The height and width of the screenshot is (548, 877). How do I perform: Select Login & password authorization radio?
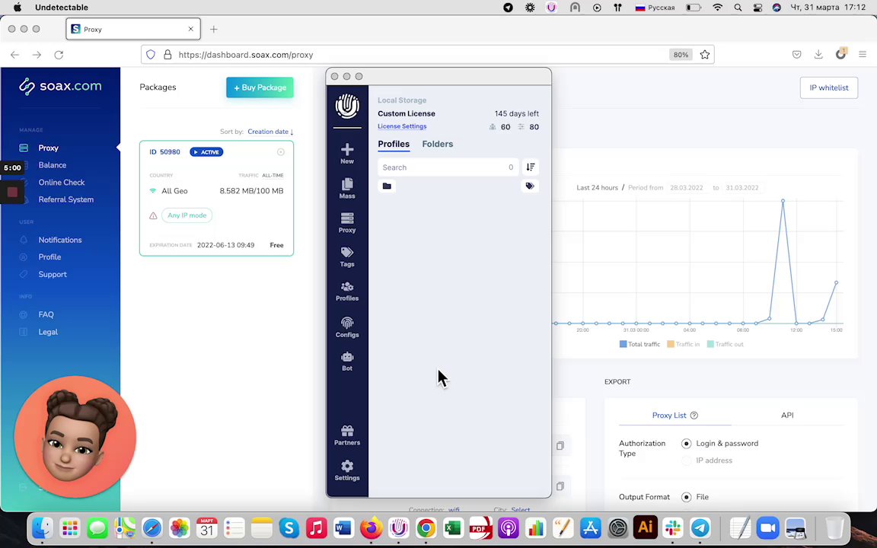point(686,444)
